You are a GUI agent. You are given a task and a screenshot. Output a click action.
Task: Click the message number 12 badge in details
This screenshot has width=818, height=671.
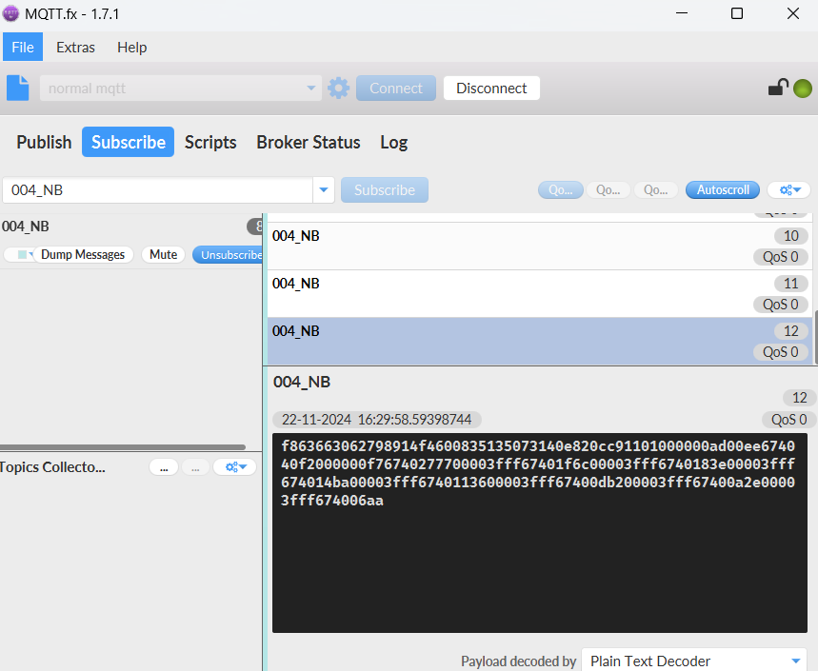[x=800, y=398]
